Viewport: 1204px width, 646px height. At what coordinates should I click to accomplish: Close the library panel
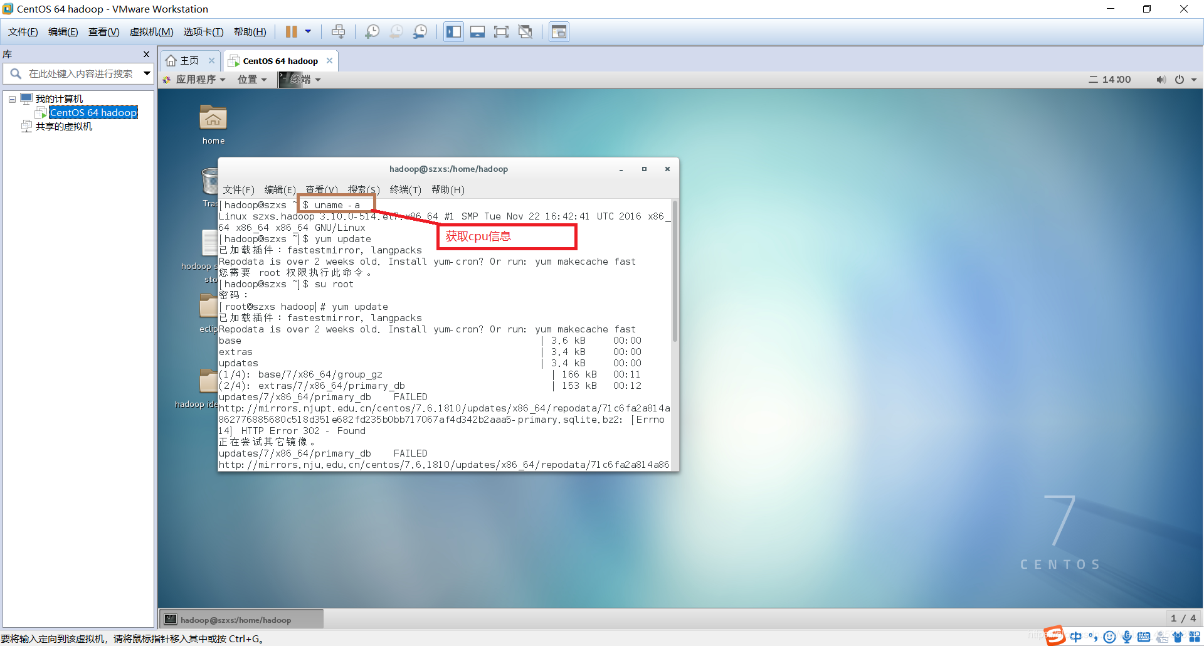[147, 55]
